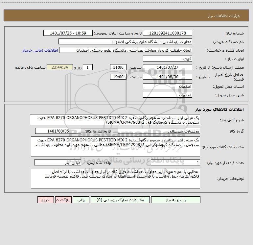Click the countdown timer 23:44:34
This screenshot has height=245, width=253.
coord(60,67)
